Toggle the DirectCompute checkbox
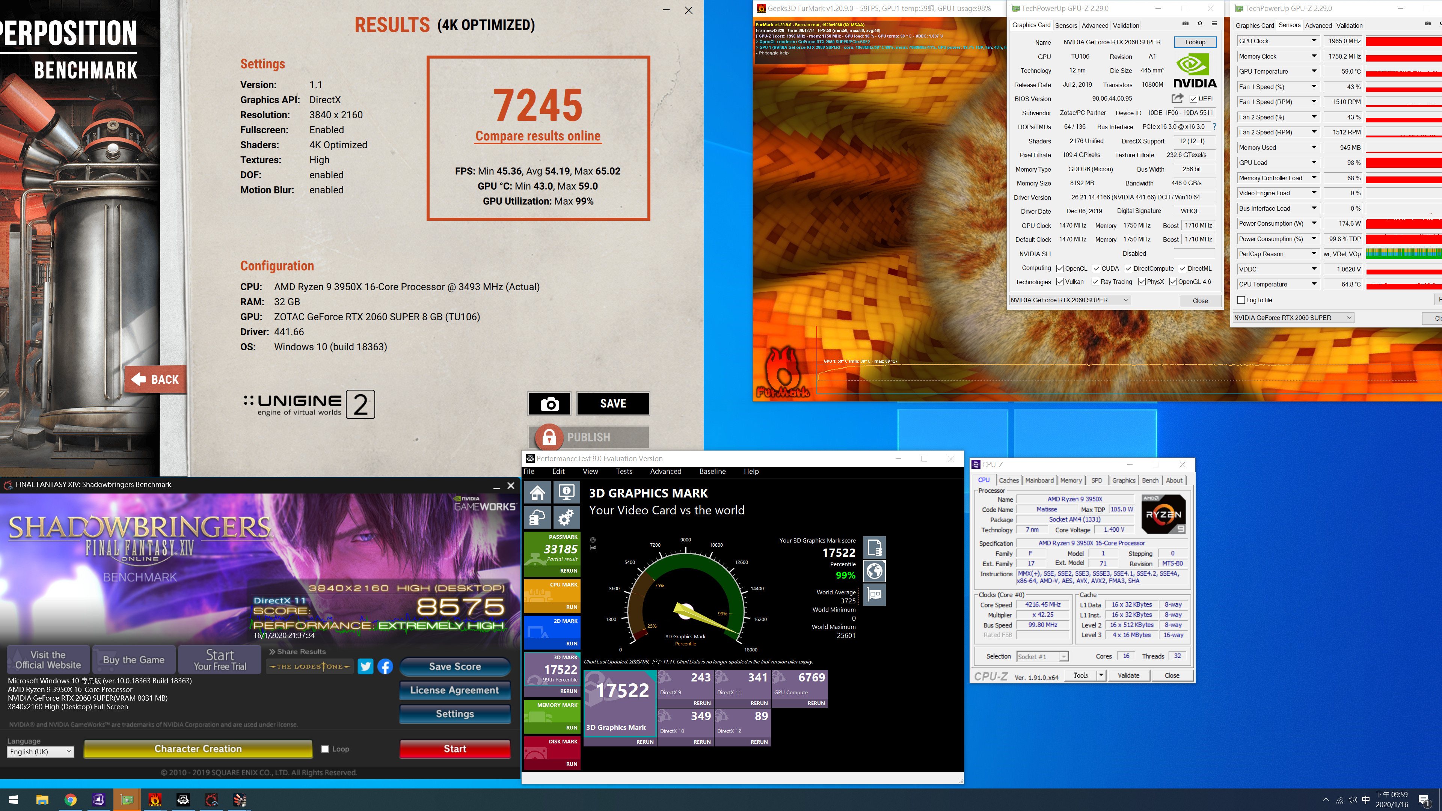The height and width of the screenshot is (811, 1442). (1128, 269)
